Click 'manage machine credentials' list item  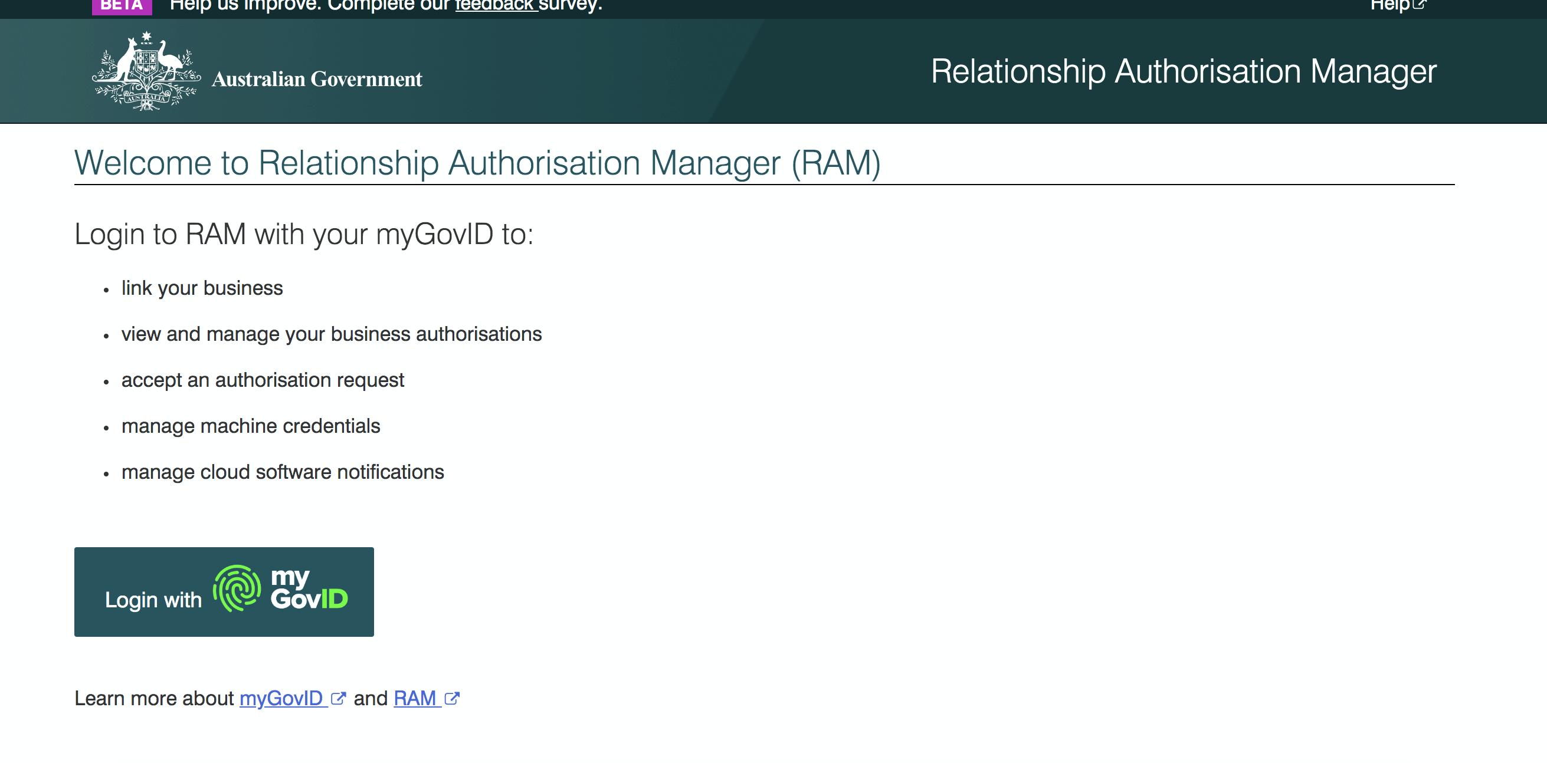coord(250,426)
